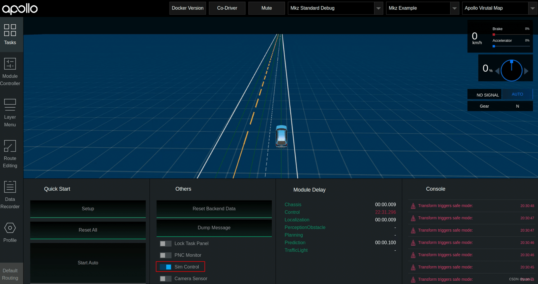
Task: Open the Layer Menu icon
Action: [x=10, y=105]
